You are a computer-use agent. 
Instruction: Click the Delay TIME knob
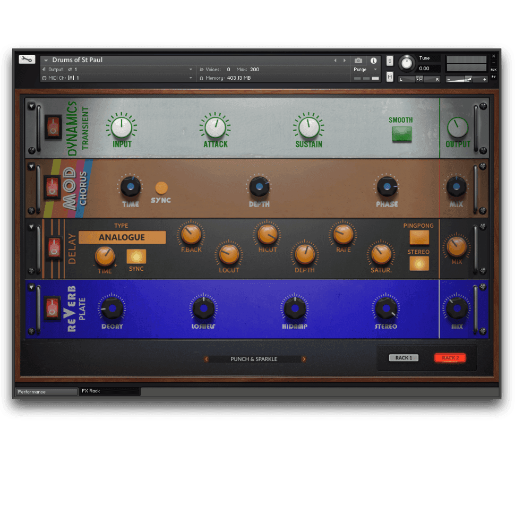(x=105, y=256)
